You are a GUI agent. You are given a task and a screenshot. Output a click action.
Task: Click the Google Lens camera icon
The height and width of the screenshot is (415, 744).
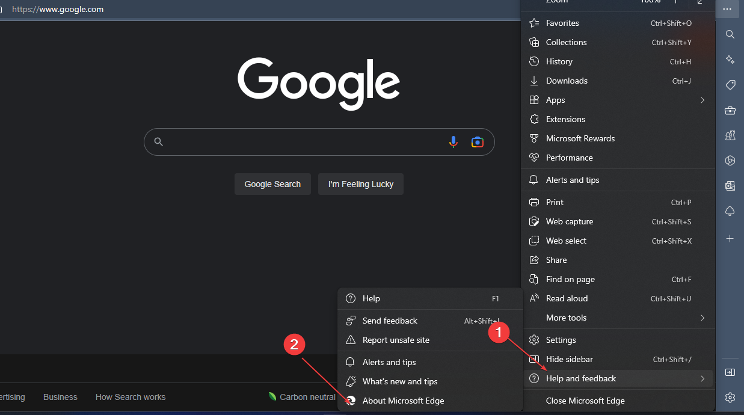click(x=478, y=142)
